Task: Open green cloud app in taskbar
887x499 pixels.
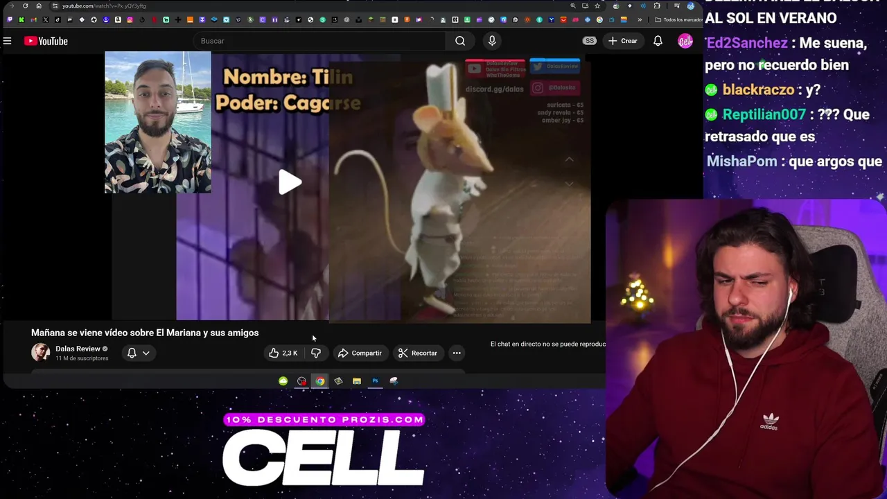Action: click(x=283, y=380)
